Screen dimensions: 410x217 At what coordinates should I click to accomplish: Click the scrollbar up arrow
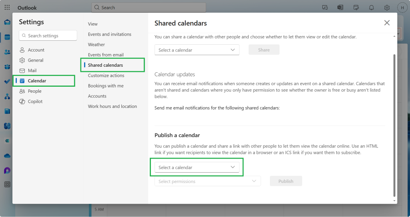394,36
